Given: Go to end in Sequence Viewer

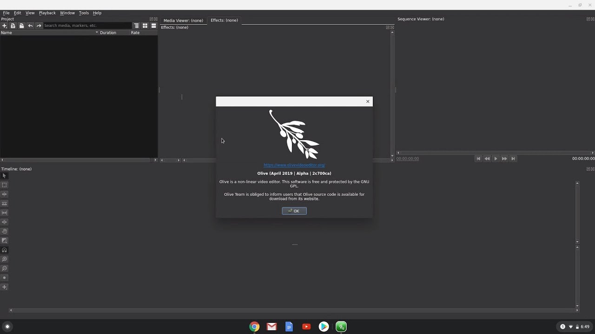Looking at the screenshot, I should pyautogui.click(x=513, y=159).
